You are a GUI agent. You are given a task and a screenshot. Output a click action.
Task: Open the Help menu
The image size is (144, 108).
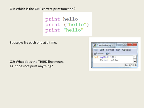109,54
